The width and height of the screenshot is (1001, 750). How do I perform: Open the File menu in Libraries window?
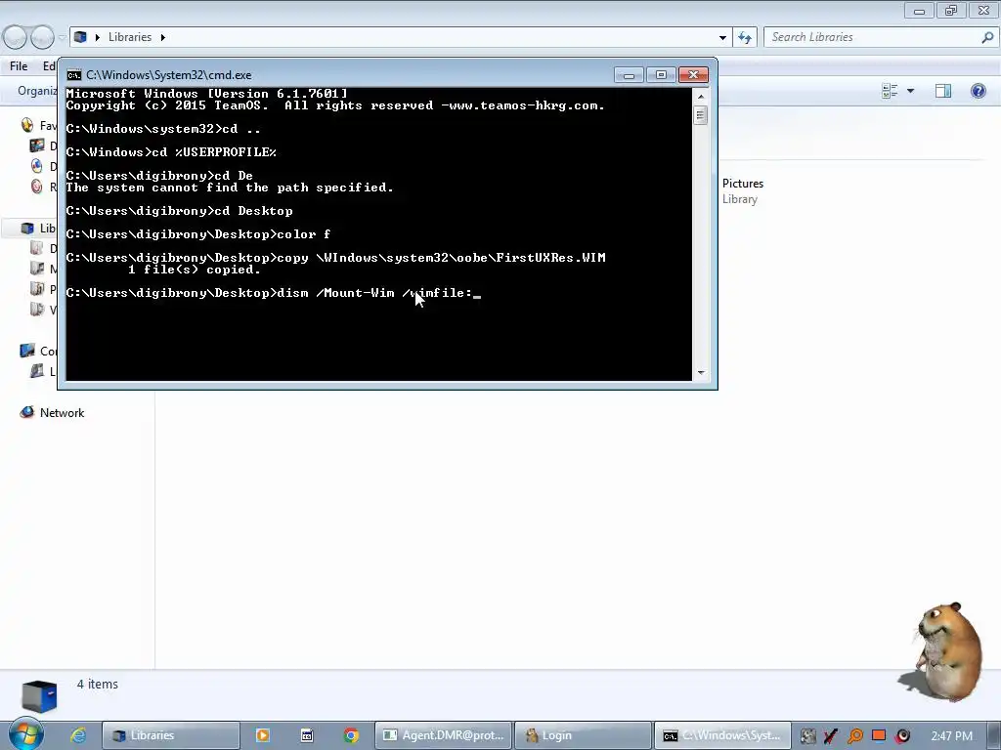(19, 65)
